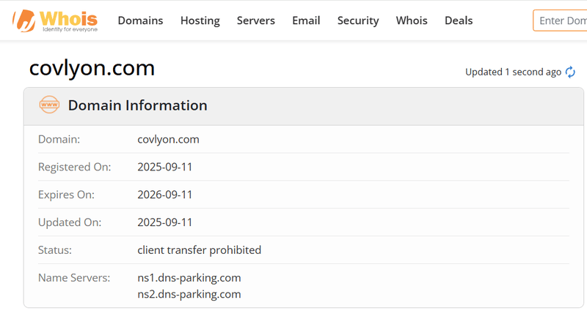This screenshot has height=316, width=587.
Task: Click the Whois logo
Action: click(x=55, y=21)
